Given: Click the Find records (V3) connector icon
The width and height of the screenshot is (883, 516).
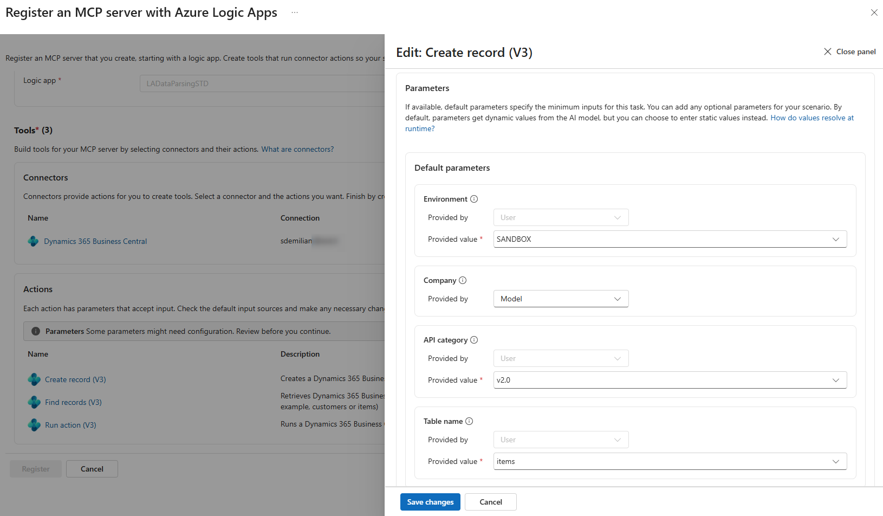Looking at the screenshot, I should pyautogui.click(x=34, y=402).
